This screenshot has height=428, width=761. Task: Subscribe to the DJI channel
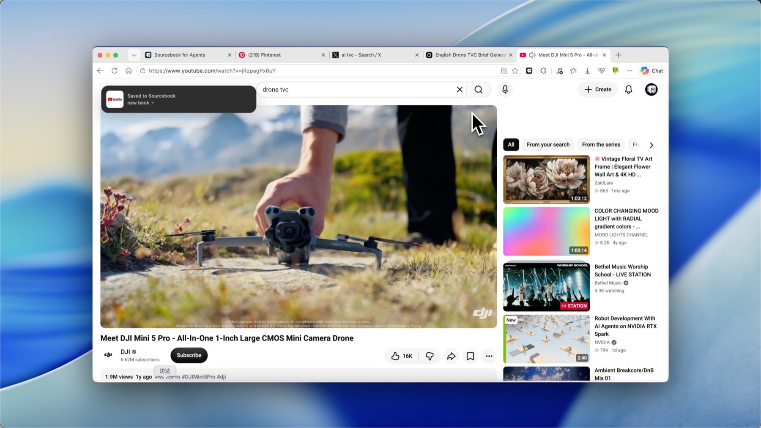point(189,355)
